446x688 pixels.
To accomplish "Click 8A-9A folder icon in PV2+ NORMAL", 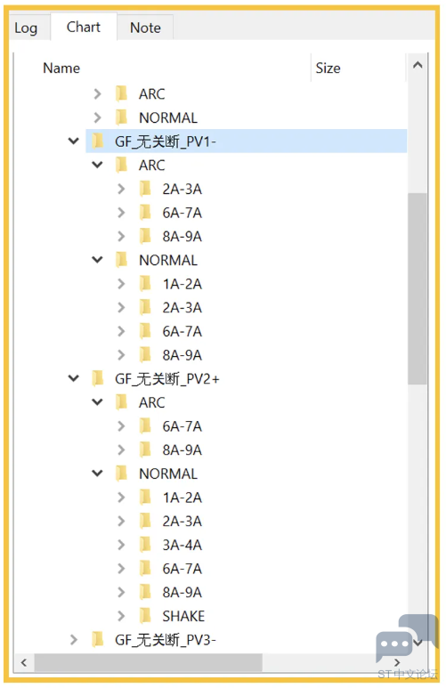I will (145, 592).
